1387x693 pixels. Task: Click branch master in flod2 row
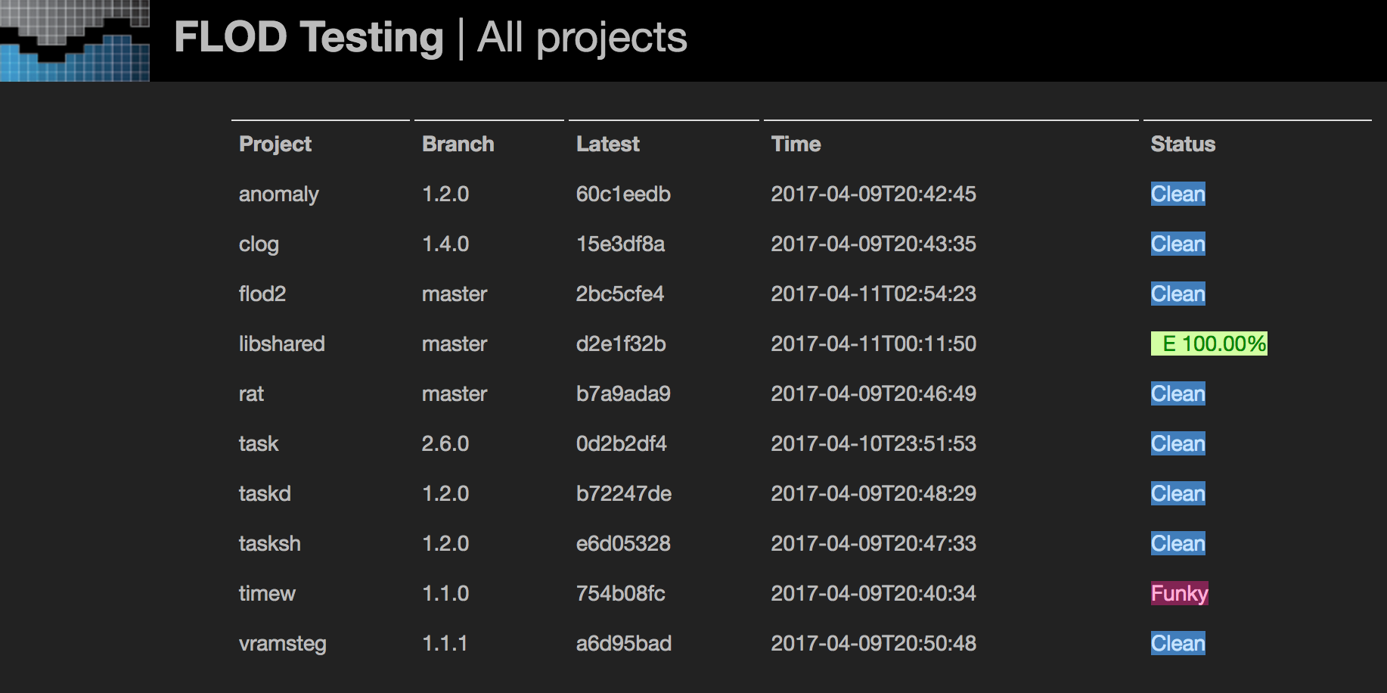point(455,294)
